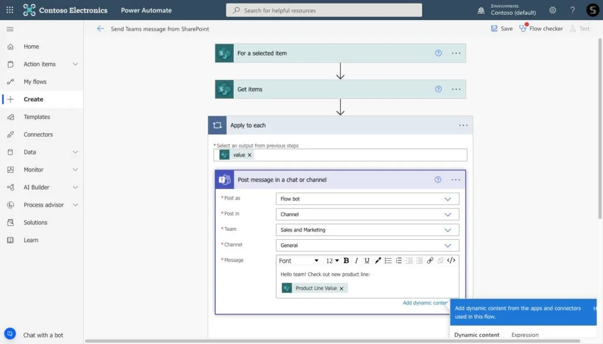Screen dimensions: 603x344
Task: Open the text highlight color tool
Action: pos(377,260)
